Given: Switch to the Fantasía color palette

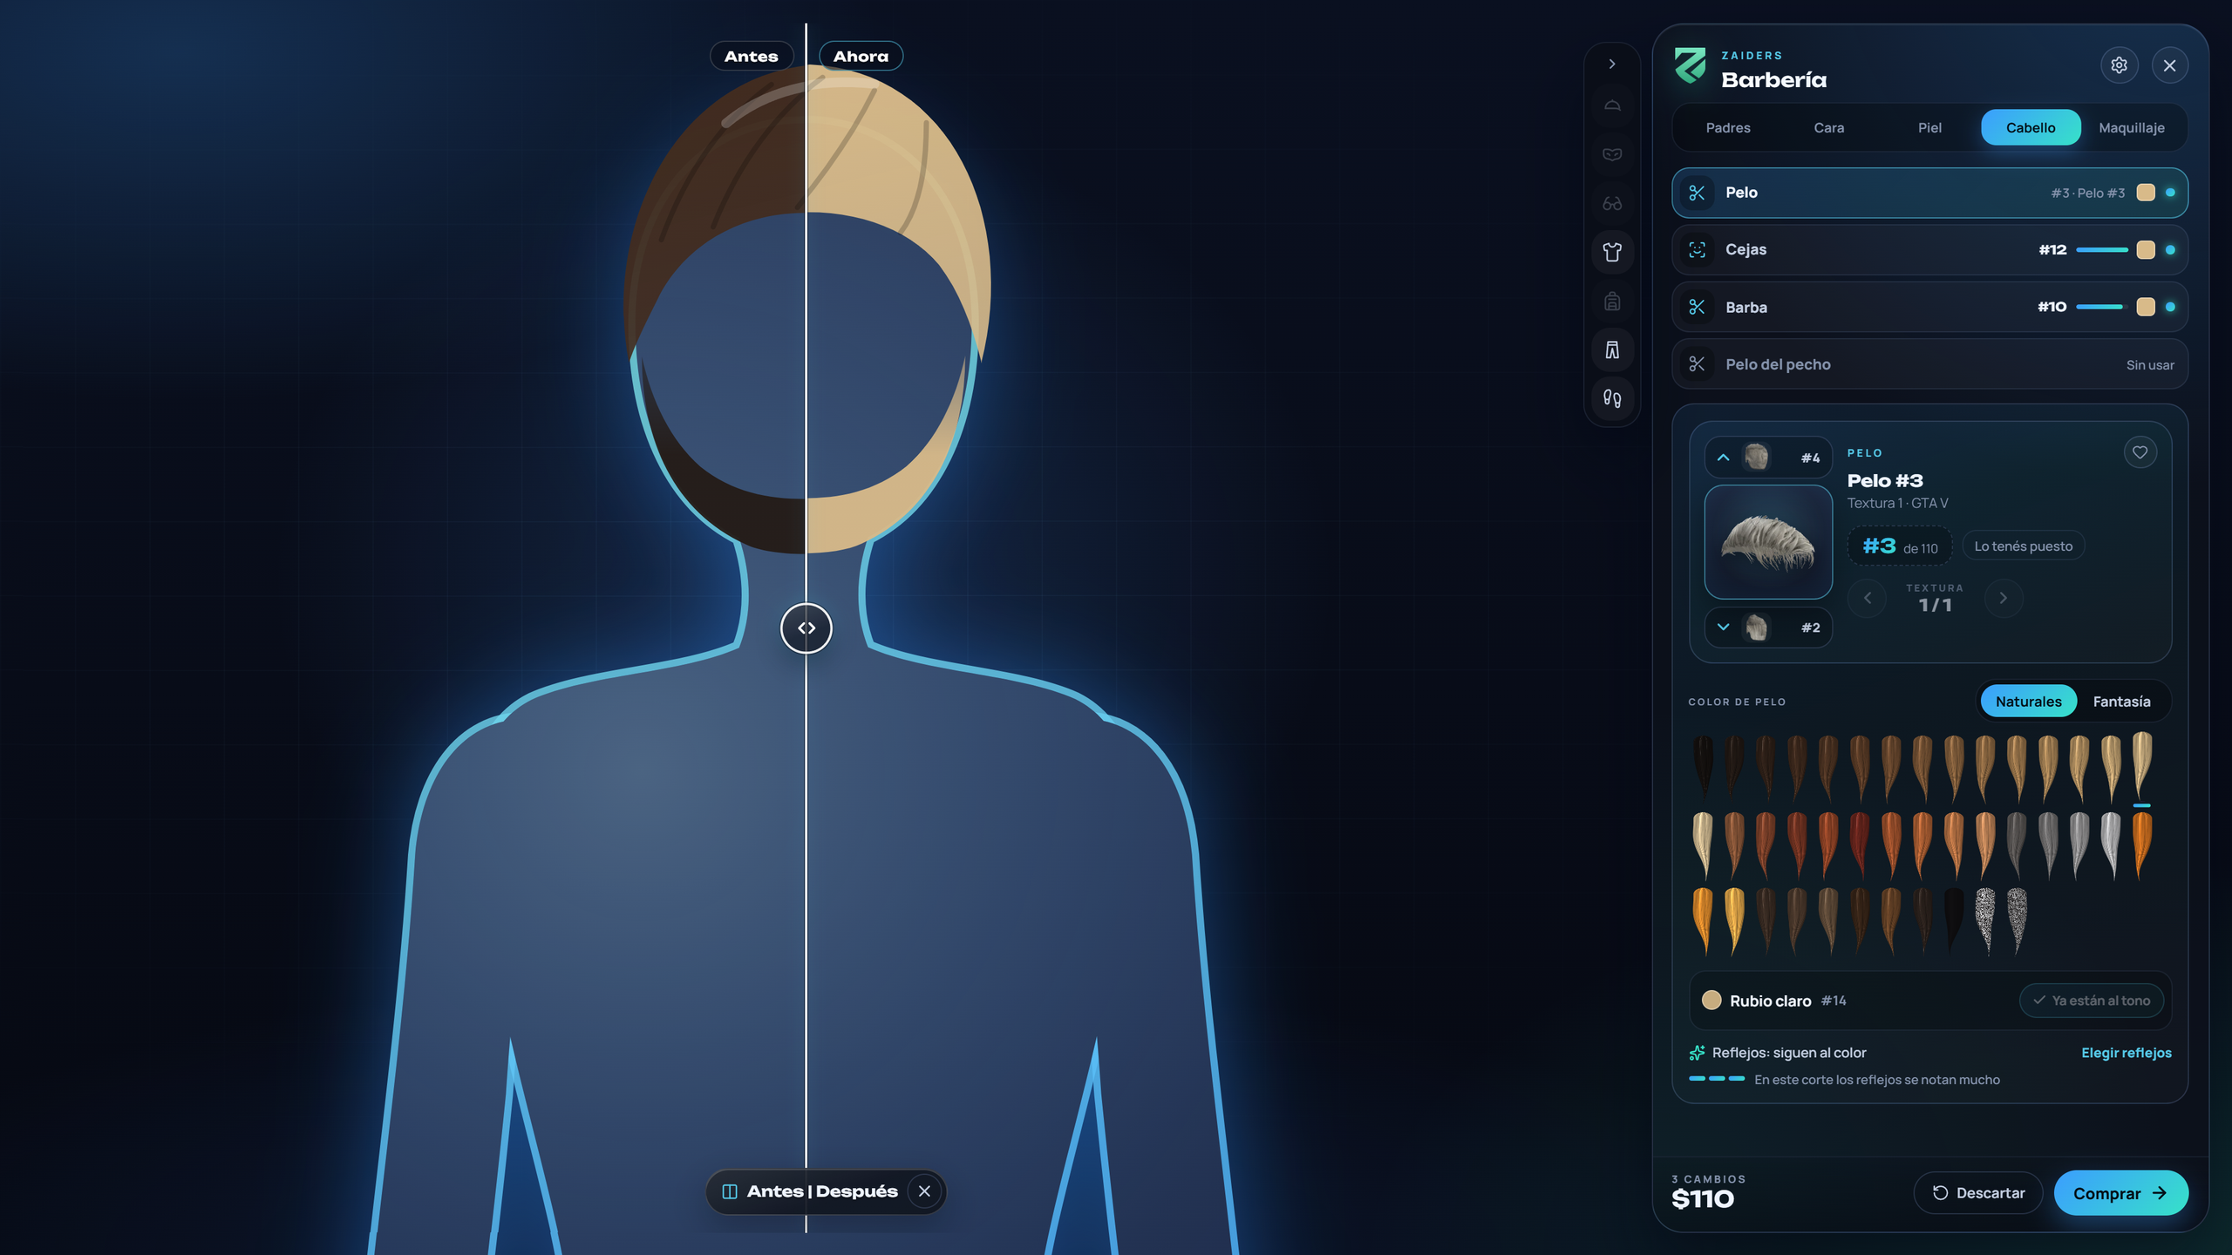Looking at the screenshot, I should 2121,702.
